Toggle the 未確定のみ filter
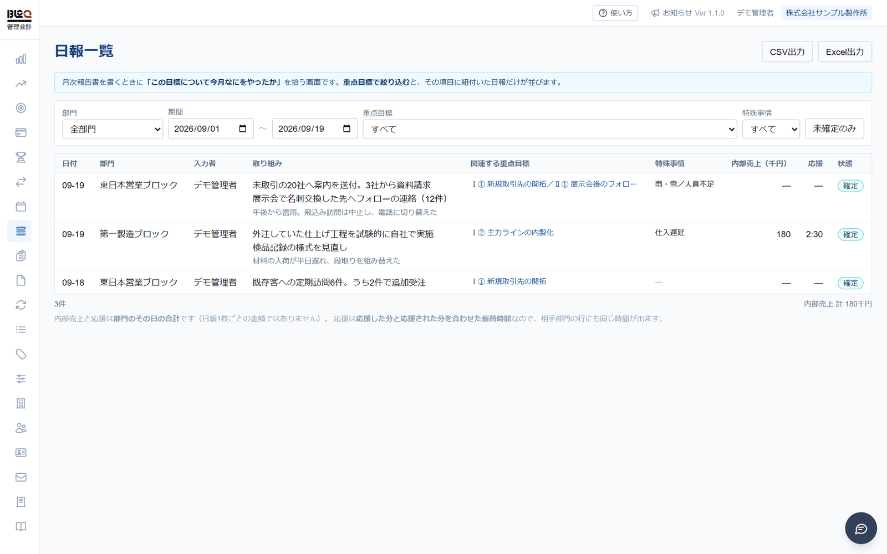Viewport: 887px width, 554px height. click(834, 129)
